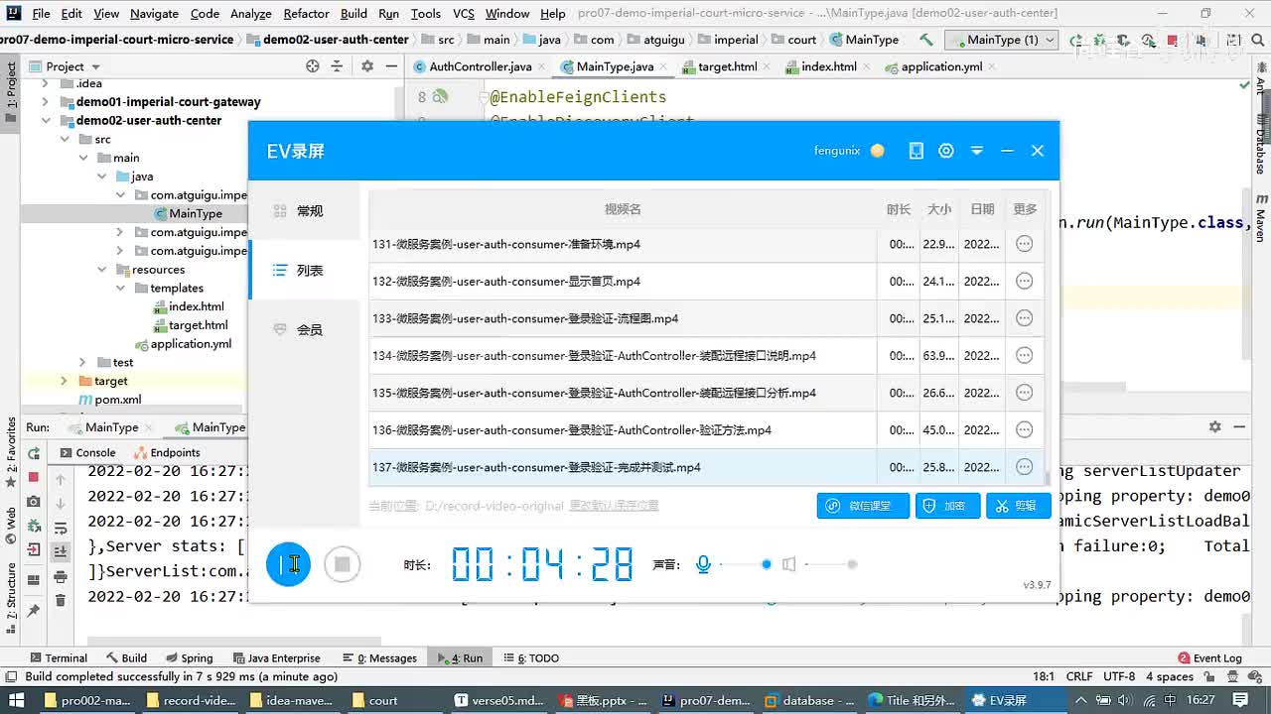Viewport: 1271px width, 714px height.
Task: Collapse the resources folder
Action: tap(101, 270)
